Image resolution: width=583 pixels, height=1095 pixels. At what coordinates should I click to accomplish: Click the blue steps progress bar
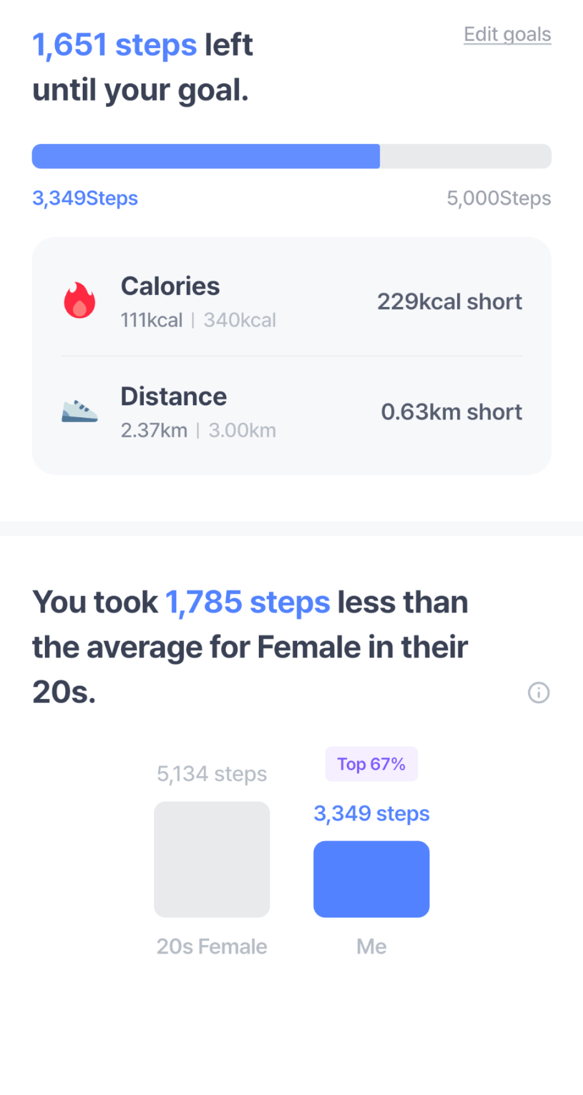(292, 156)
